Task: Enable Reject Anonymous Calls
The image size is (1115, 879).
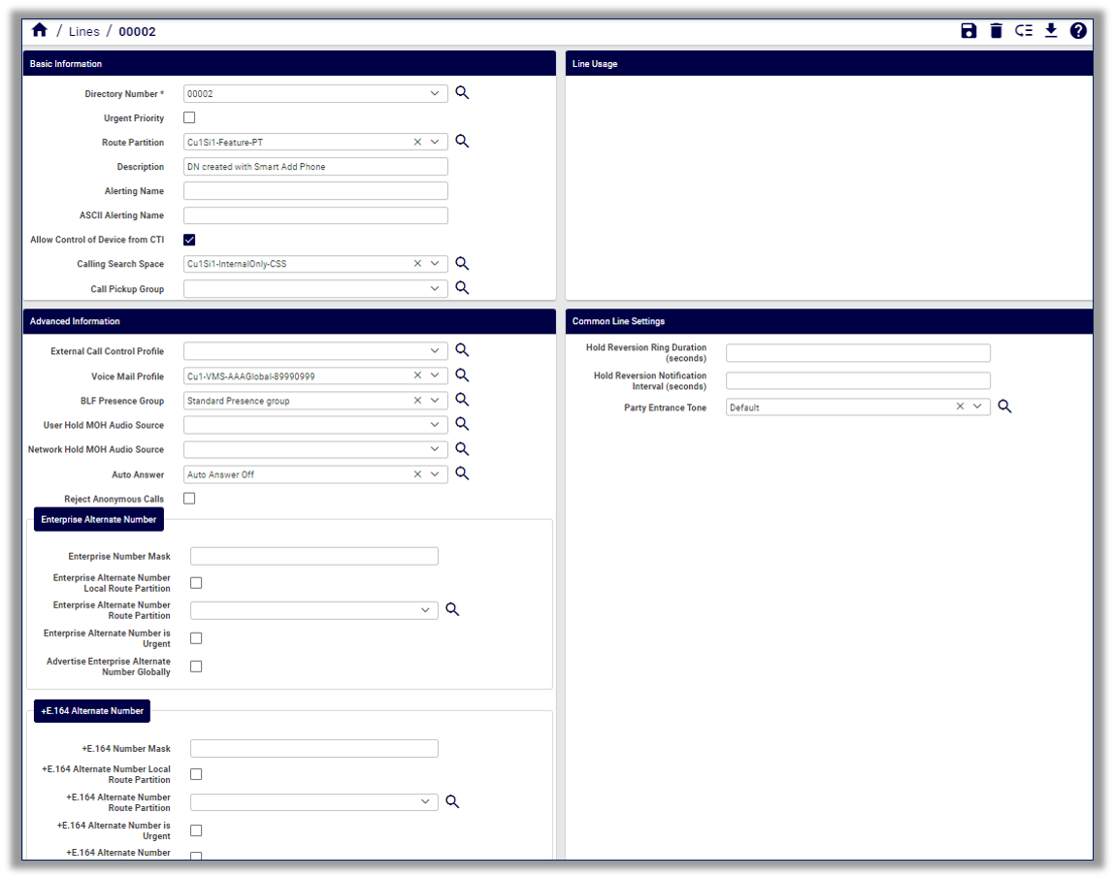Action: (x=189, y=498)
